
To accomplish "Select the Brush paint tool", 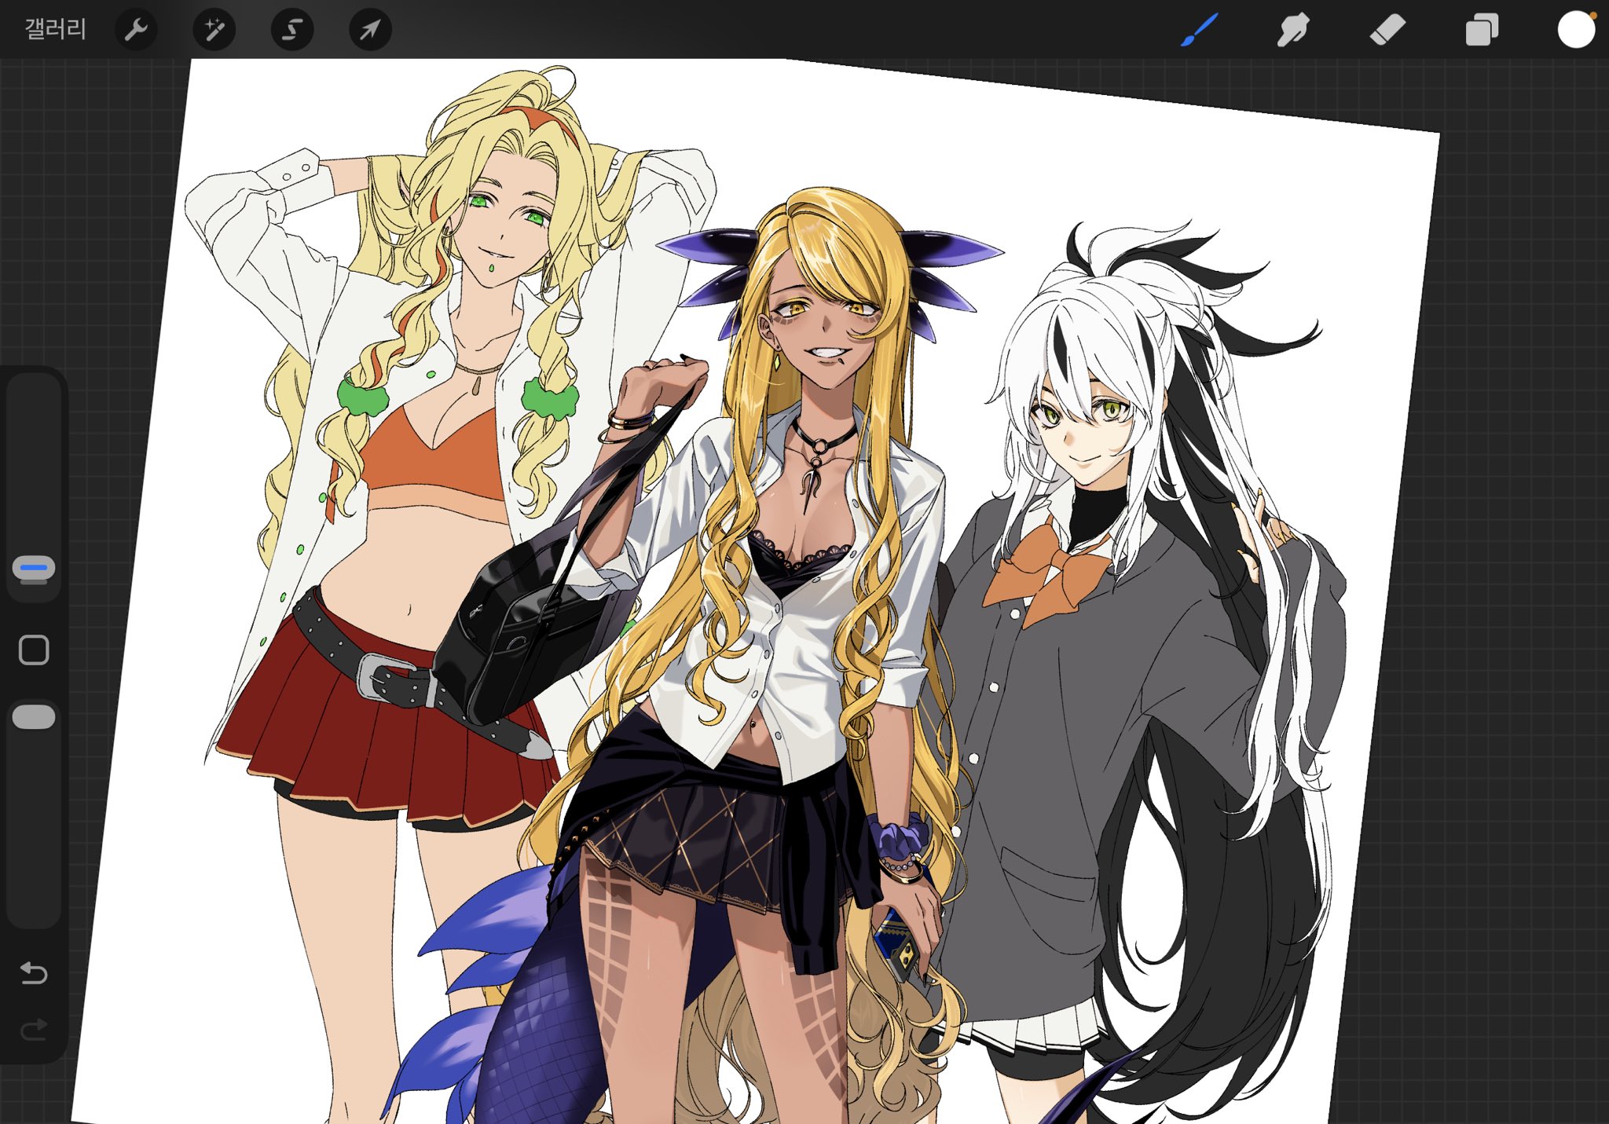I will coord(1199,30).
